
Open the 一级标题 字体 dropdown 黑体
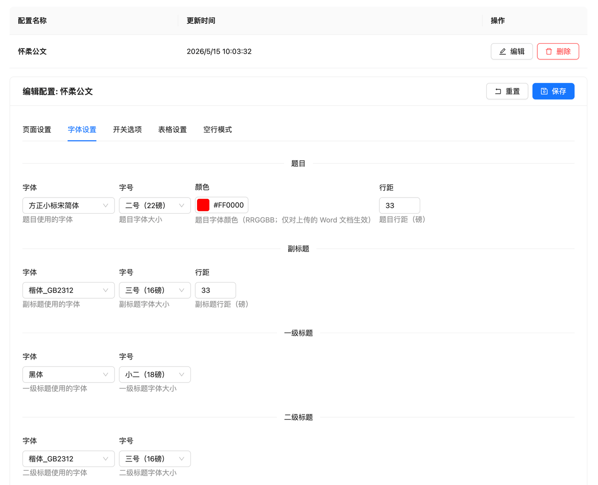(x=69, y=375)
